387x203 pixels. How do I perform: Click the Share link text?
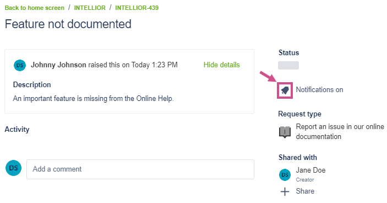coord(305,191)
